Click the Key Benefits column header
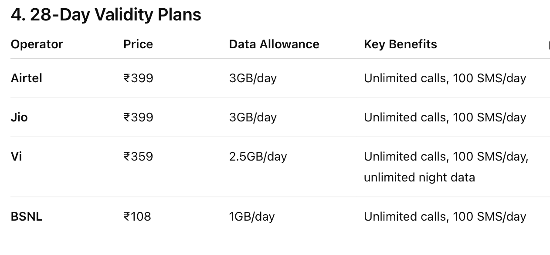550x255 pixels. pyautogui.click(x=401, y=44)
